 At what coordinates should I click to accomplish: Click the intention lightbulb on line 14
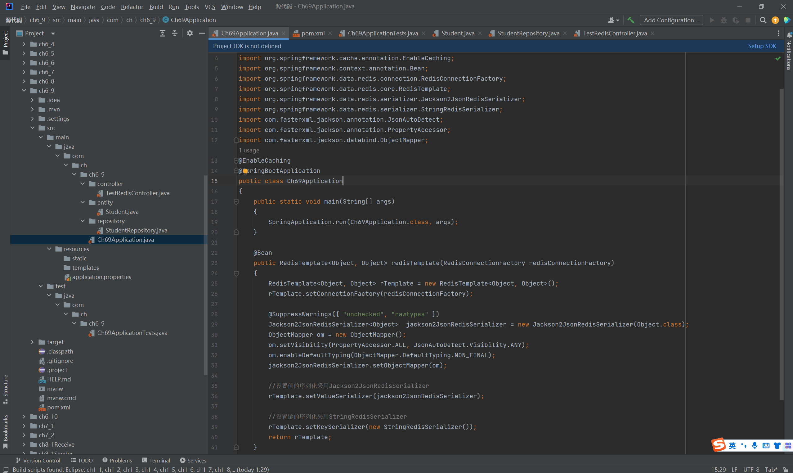[x=245, y=171]
